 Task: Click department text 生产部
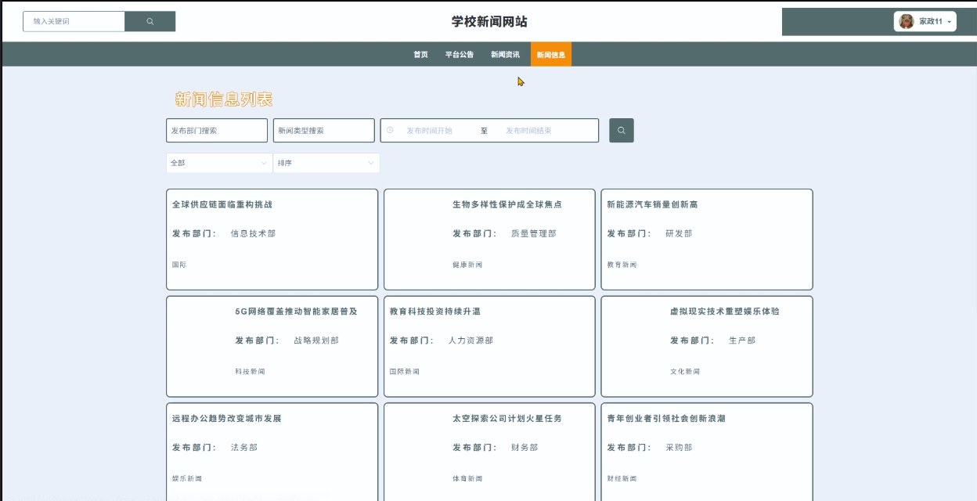pyautogui.click(x=742, y=341)
